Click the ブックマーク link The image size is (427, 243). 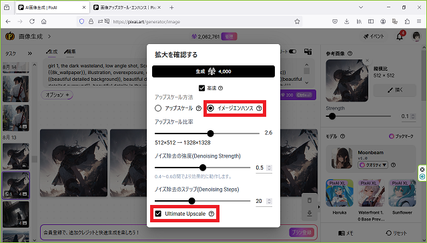[x=401, y=136]
